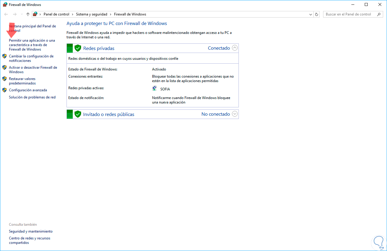Click shield icon beside Cambiar la configuración
Image resolution: width=387 pixels, height=251 pixels.
(x=4, y=56)
